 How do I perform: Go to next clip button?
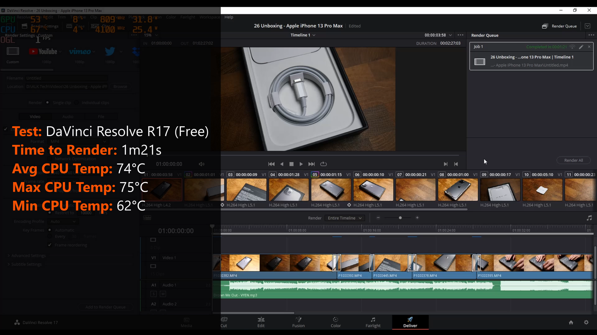[x=446, y=164]
